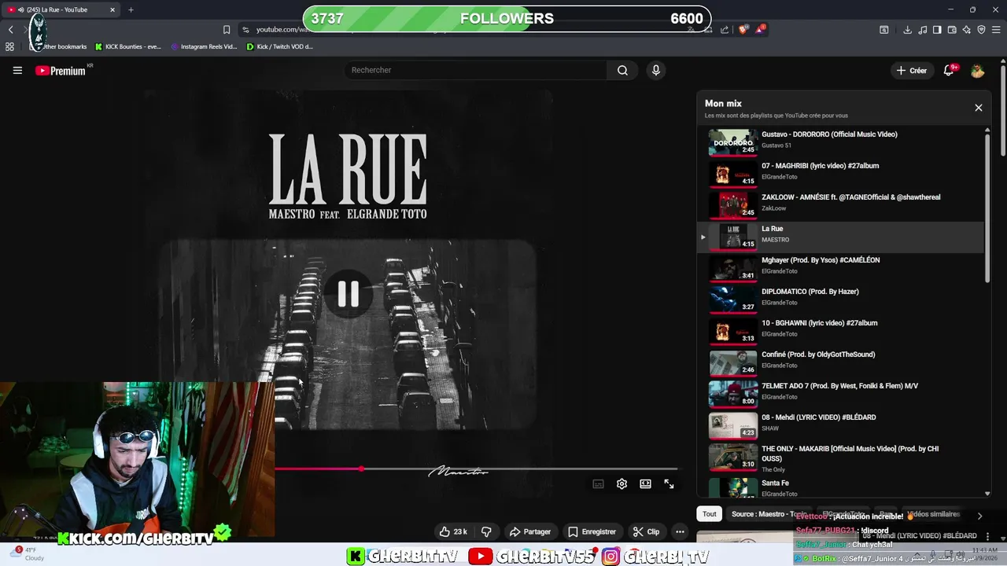Pause the La Rue video
Viewport: 1007px width, 566px height.
349,294
